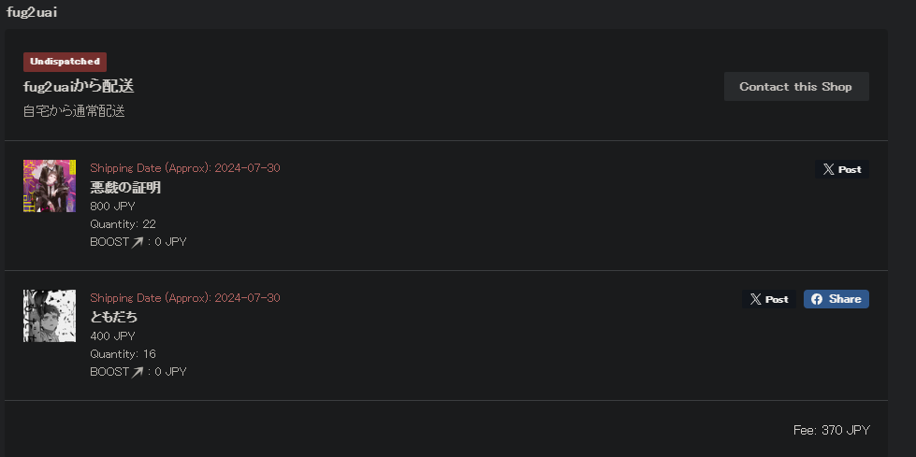Click the BOOST arrow icon under ともだち
Image resolution: width=916 pixels, height=457 pixels.
pos(138,372)
